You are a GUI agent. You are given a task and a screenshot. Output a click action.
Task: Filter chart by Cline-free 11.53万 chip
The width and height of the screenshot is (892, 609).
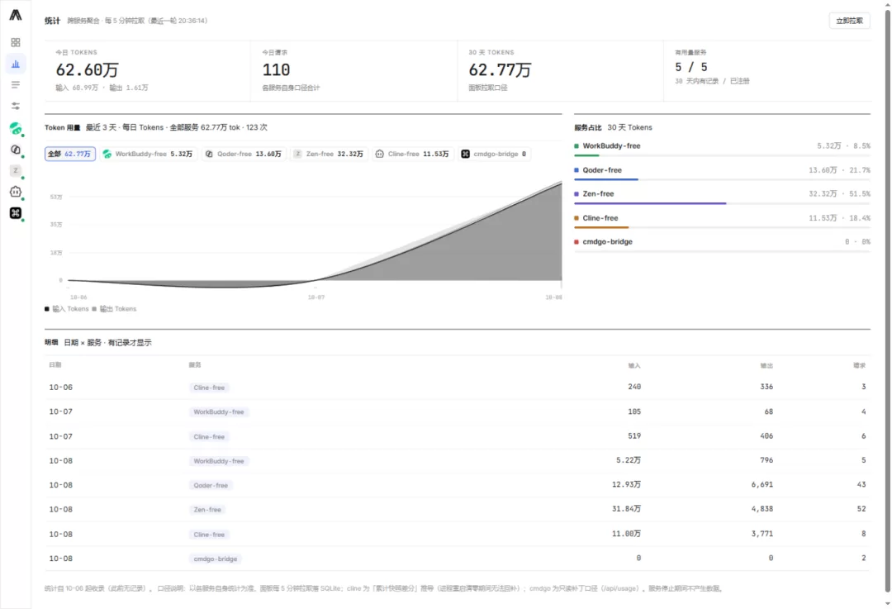coord(412,154)
